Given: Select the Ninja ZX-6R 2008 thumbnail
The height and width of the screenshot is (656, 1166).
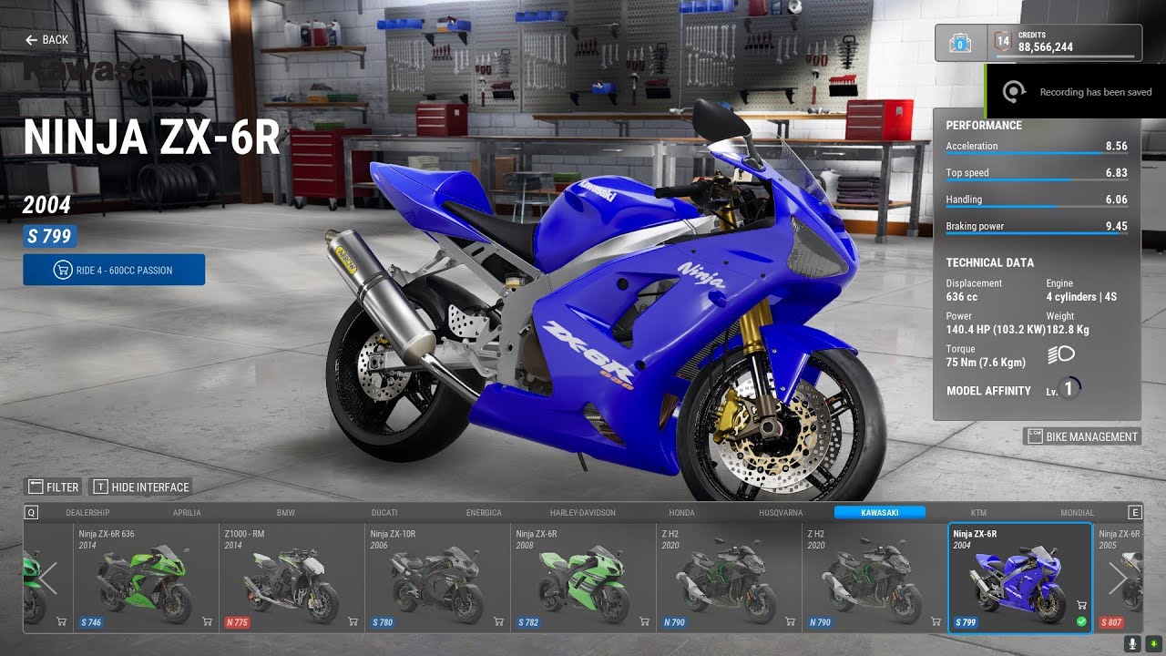Looking at the screenshot, I should coord(583,578).
